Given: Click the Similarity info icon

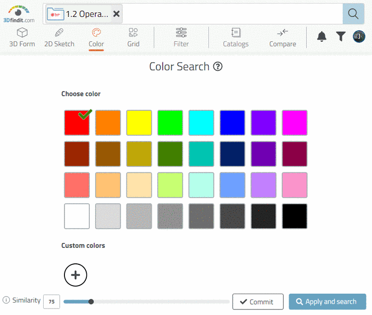Looking at the screenshot, I should point(6,300).
